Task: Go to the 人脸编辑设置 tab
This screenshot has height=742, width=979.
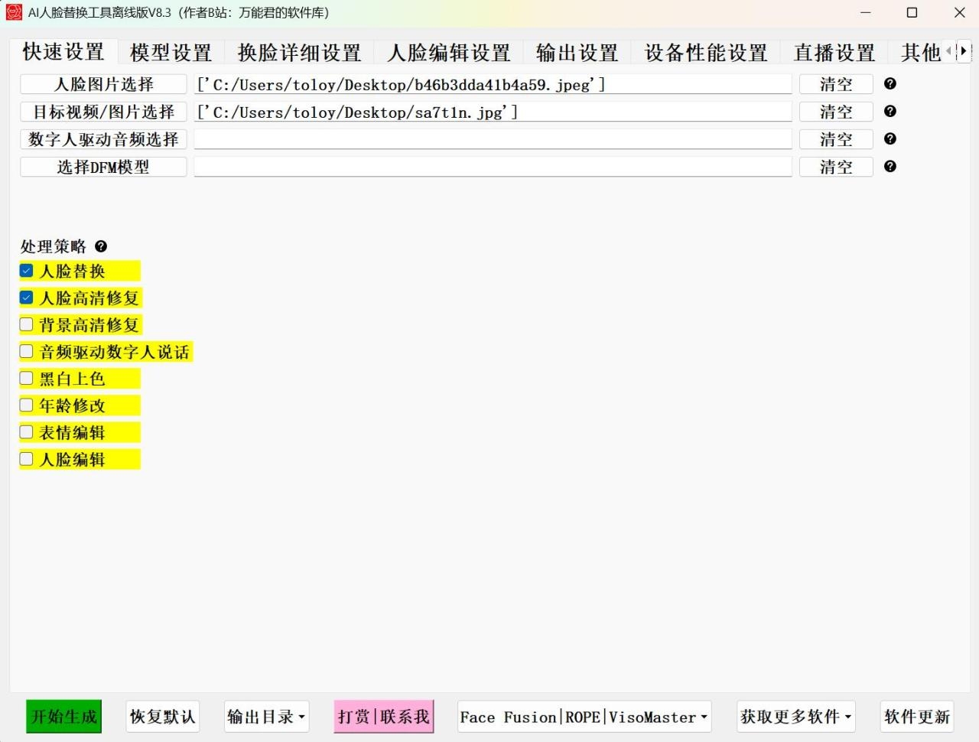Action: pyautogui.click(x=449, y=52)
